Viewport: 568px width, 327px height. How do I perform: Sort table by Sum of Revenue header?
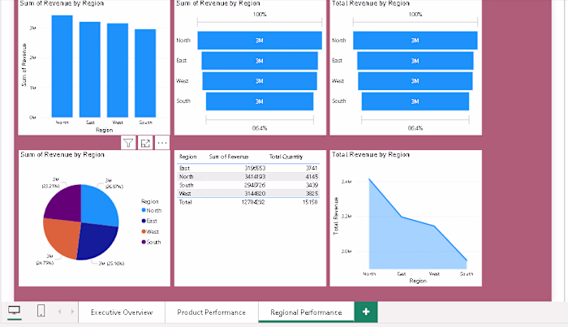tap(229, 157)
